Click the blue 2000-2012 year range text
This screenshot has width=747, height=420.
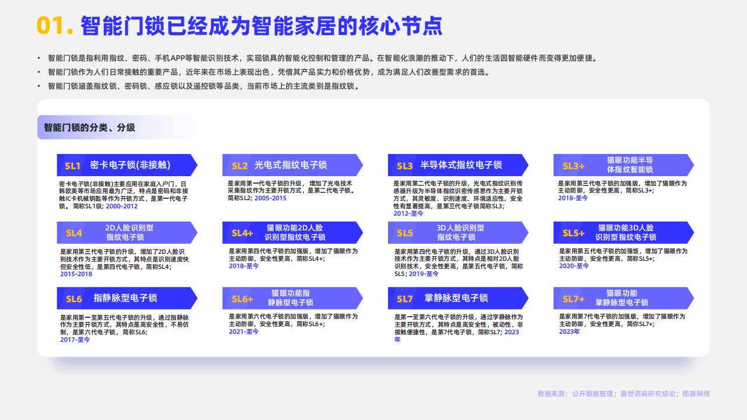tap(121, 206)
